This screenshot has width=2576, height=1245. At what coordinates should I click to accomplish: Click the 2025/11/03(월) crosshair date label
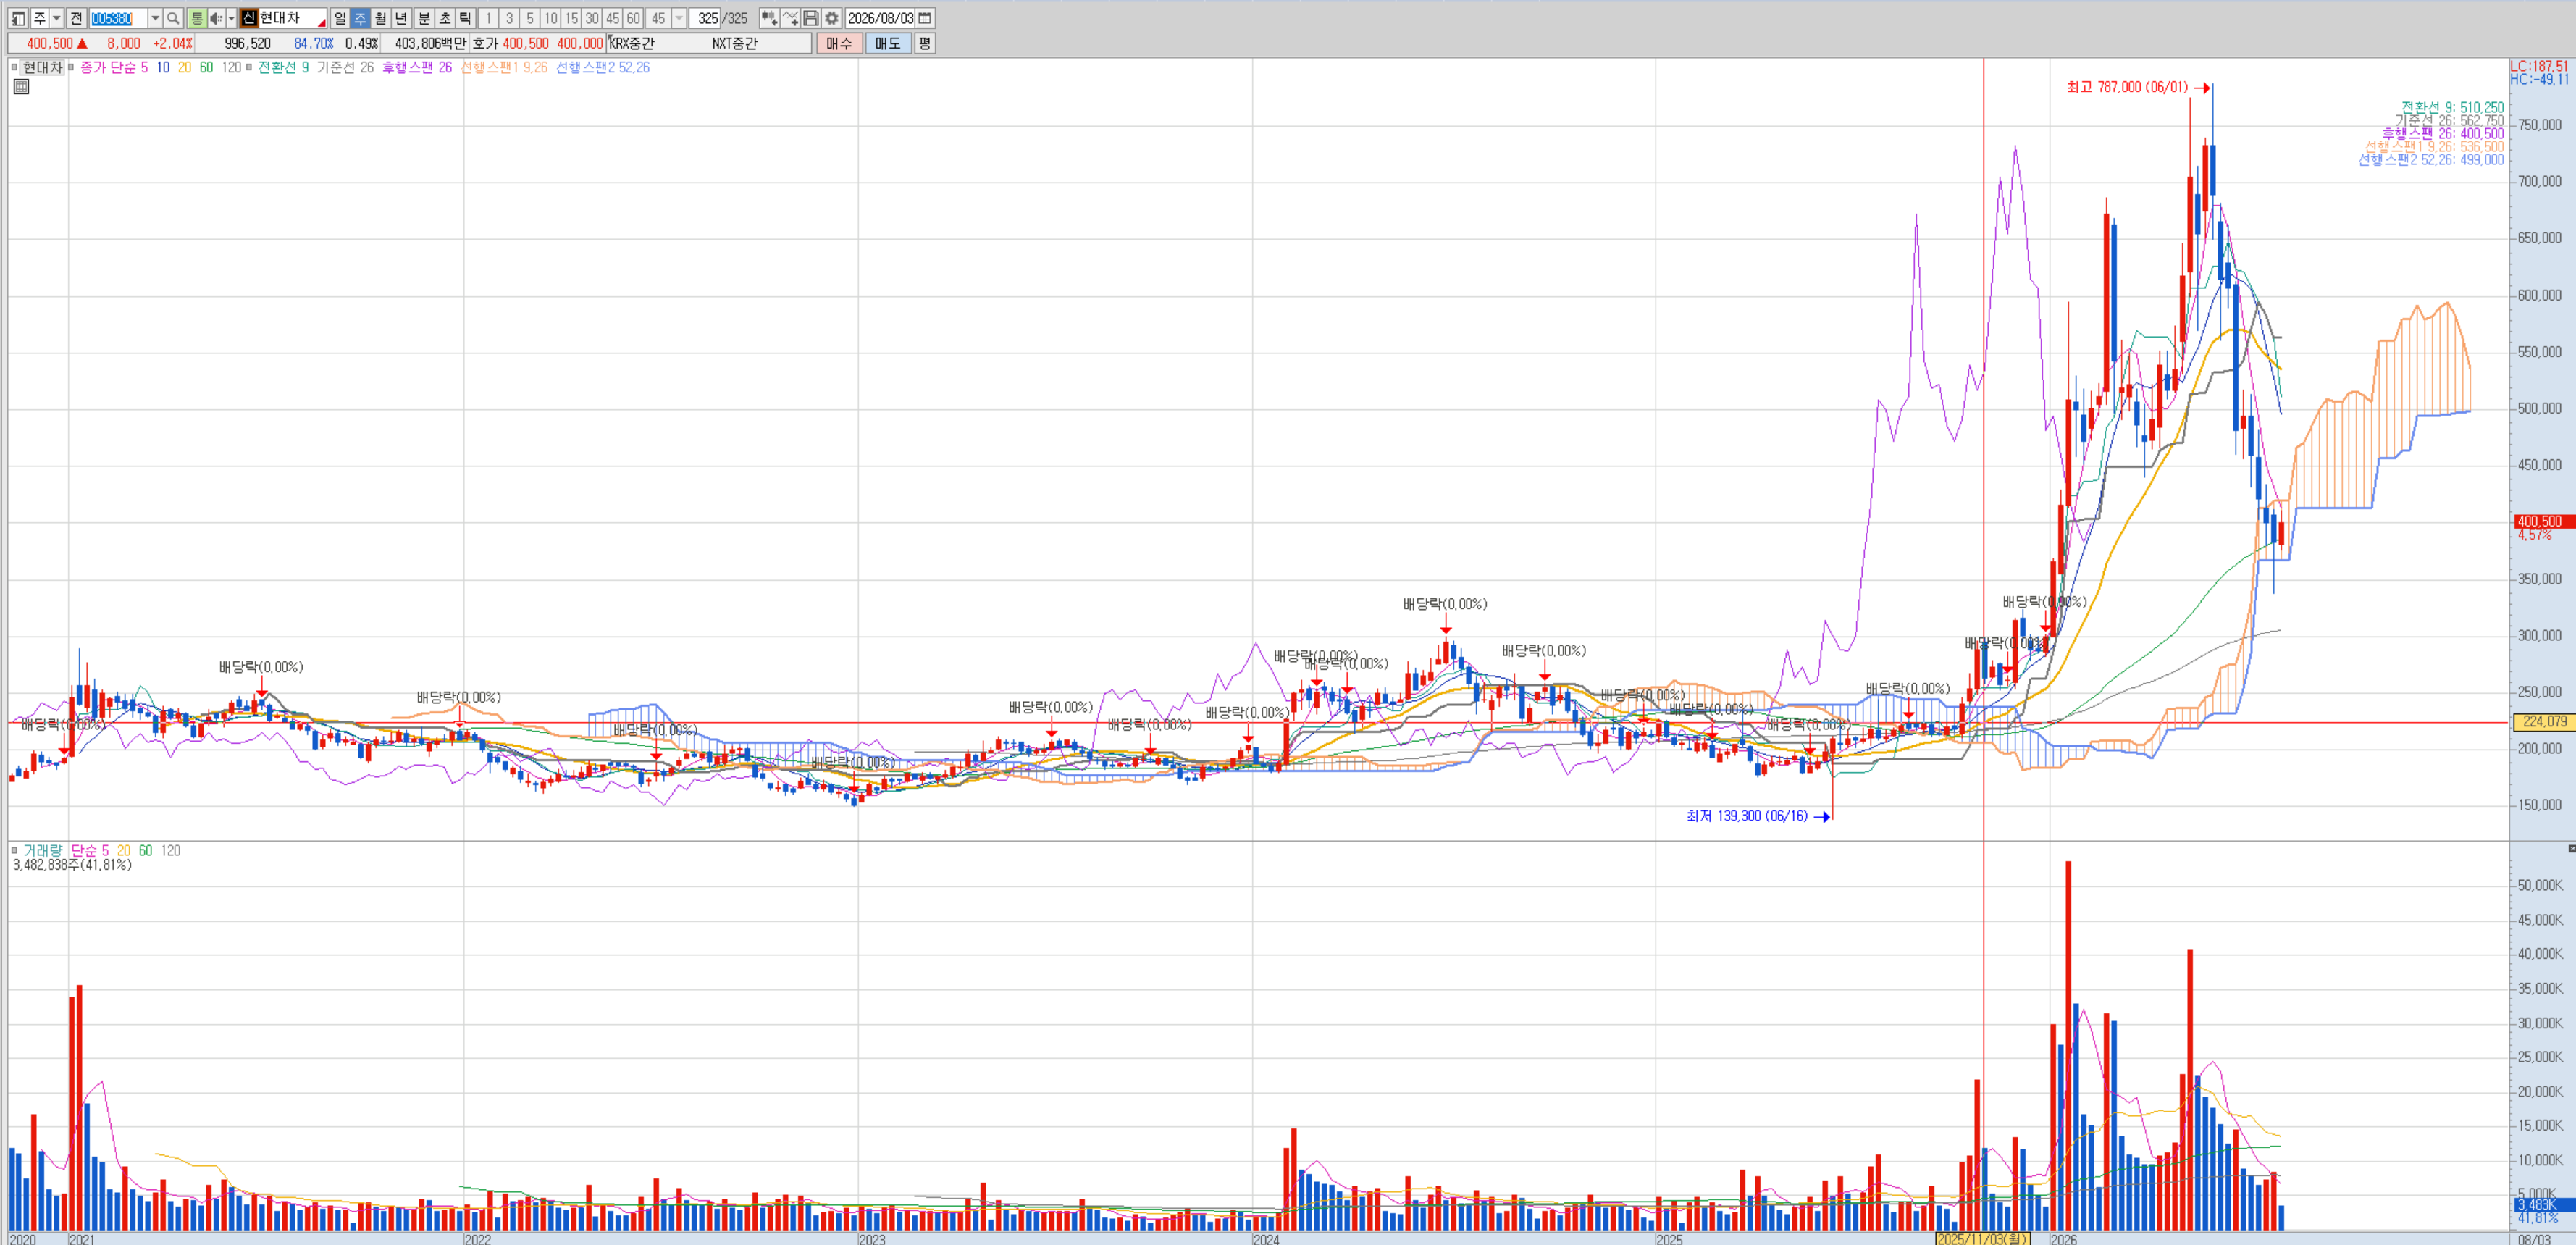pos(1982,1238)
